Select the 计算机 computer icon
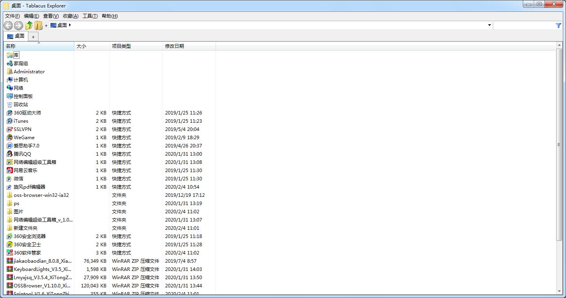 (x=10, y=80)
